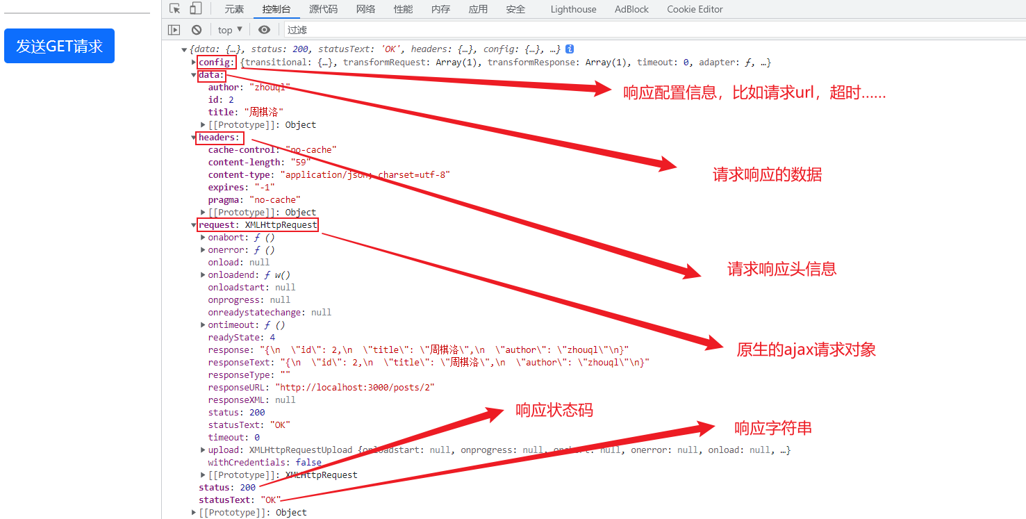
Task: Open the 性能 tab
Action: [403, 9]
